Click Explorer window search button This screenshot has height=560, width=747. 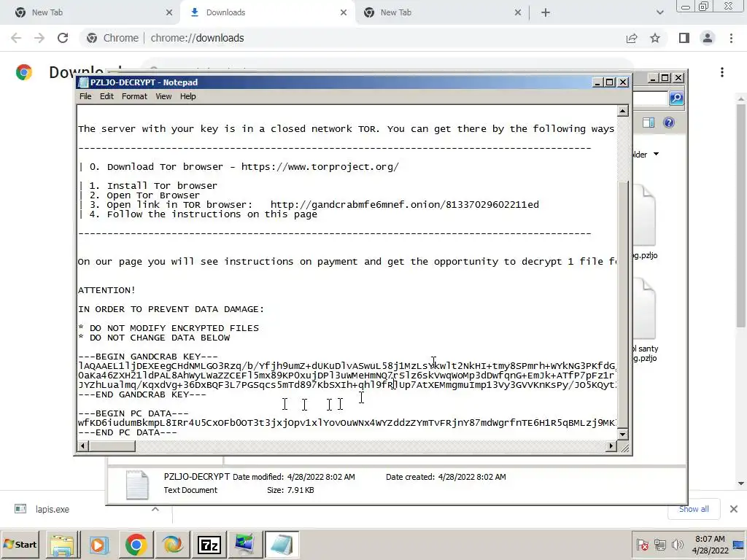pyautogui.click(x=676, y=98)
